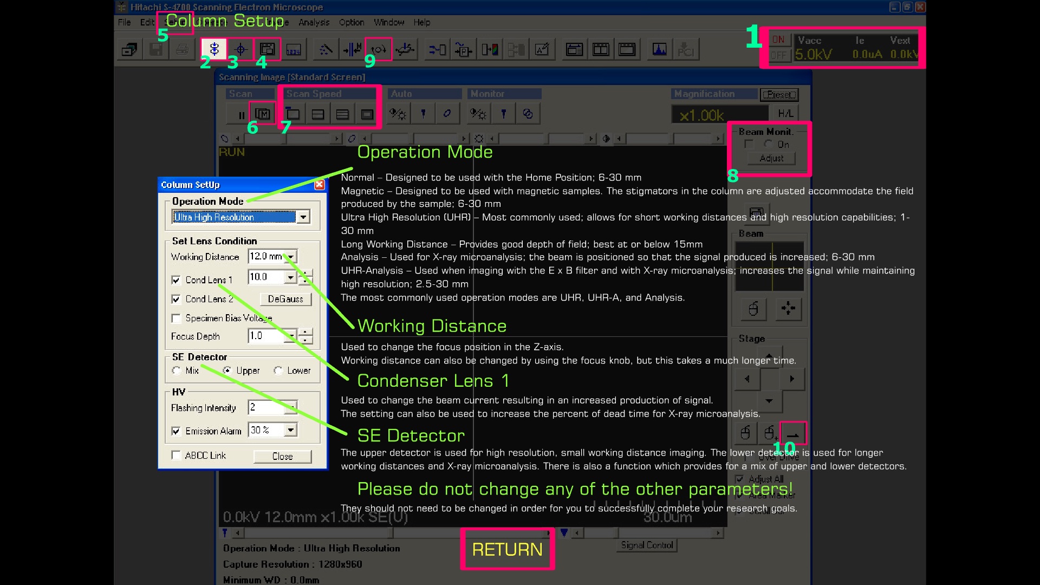Select the second Scan Speed icon
This screenshot has height=585, width=1040.
(318, 114)
